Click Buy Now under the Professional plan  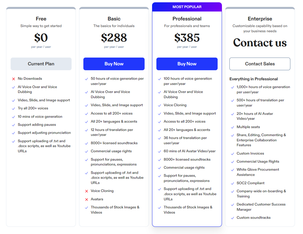[x=187, y=64]
